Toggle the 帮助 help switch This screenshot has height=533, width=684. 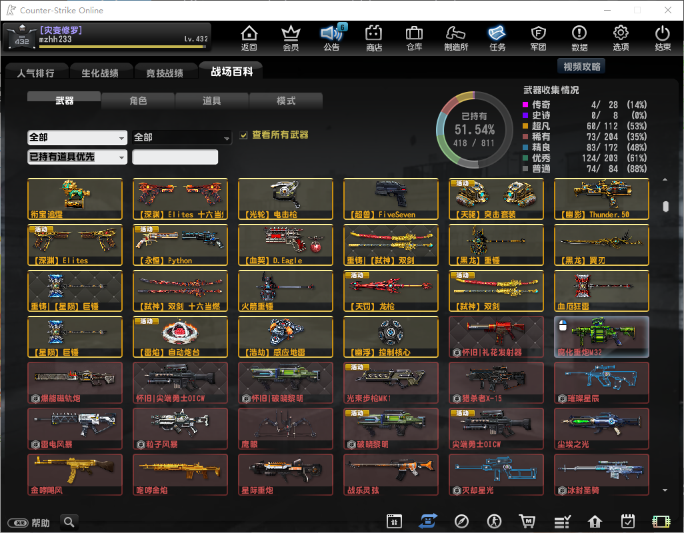click(x=18, y=523)
